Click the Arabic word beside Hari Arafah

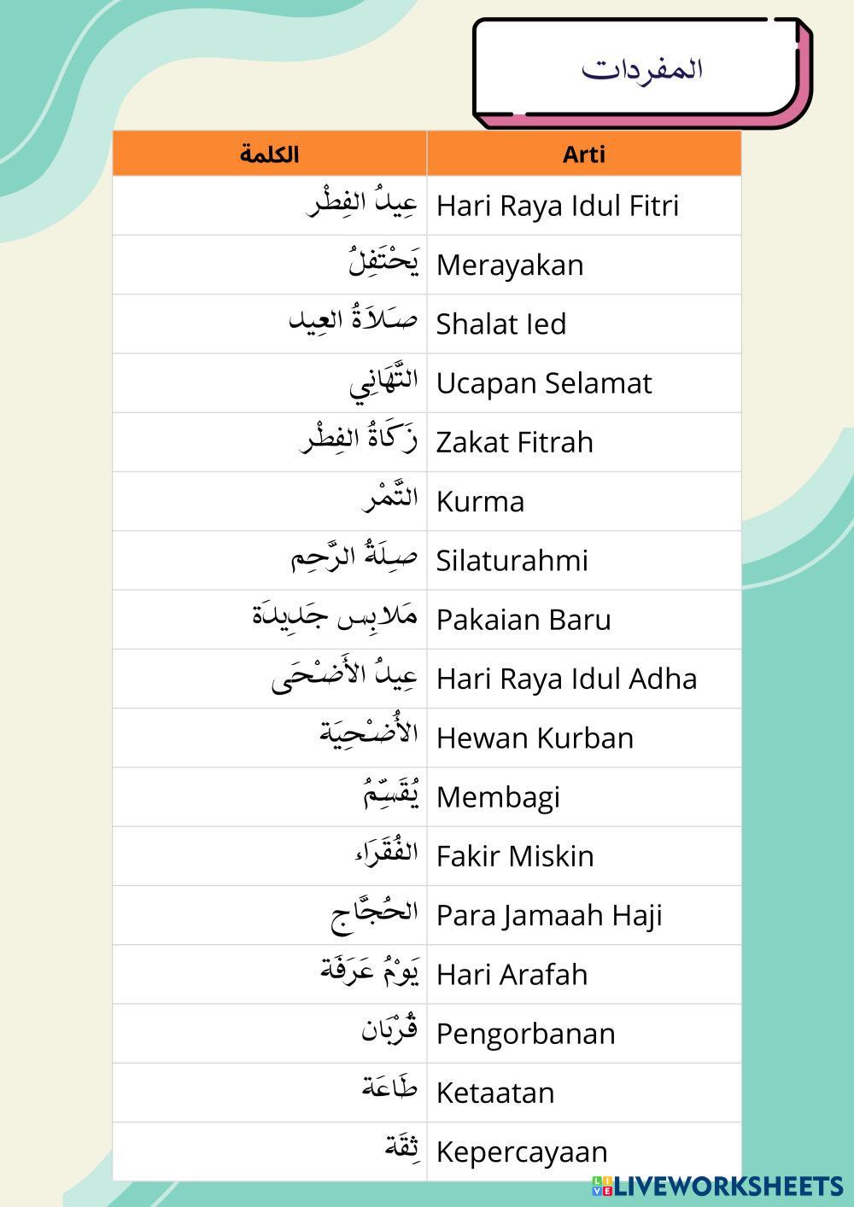(370, 972)
